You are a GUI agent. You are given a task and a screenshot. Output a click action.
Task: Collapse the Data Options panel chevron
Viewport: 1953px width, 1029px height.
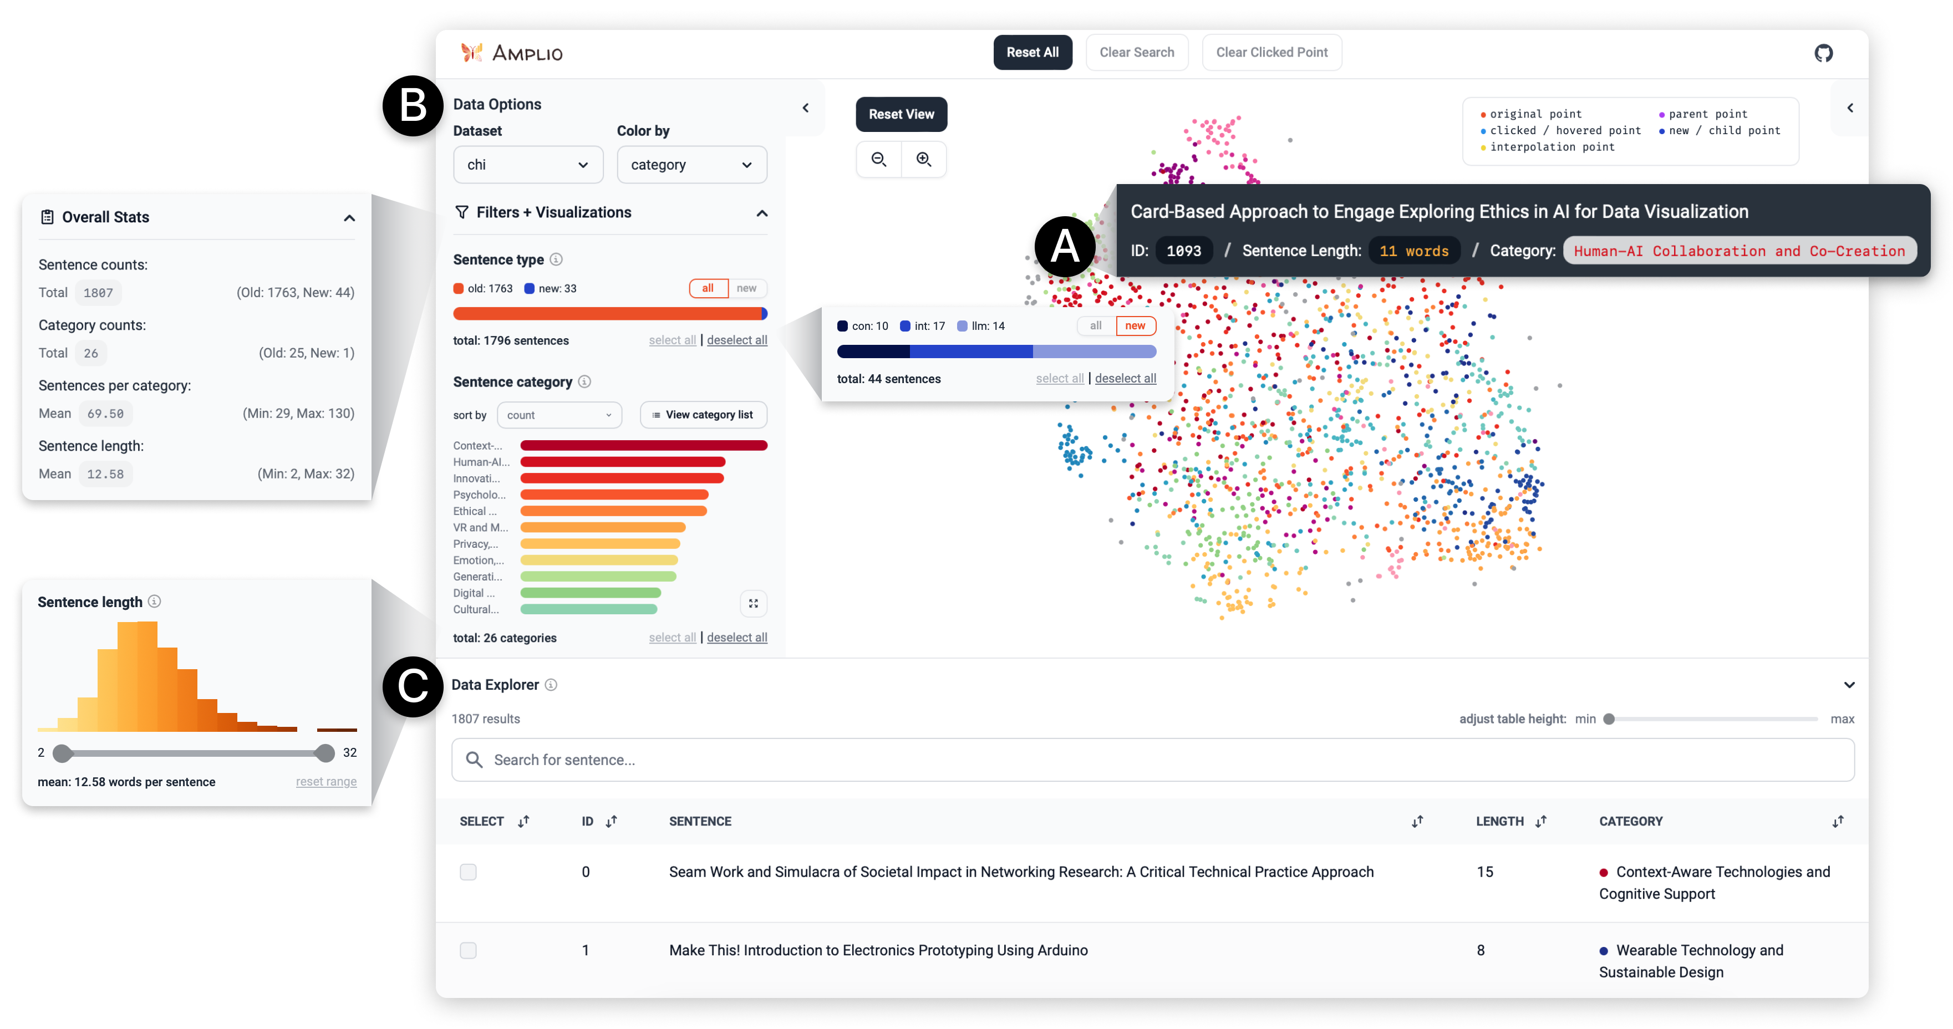click(805, 108)
